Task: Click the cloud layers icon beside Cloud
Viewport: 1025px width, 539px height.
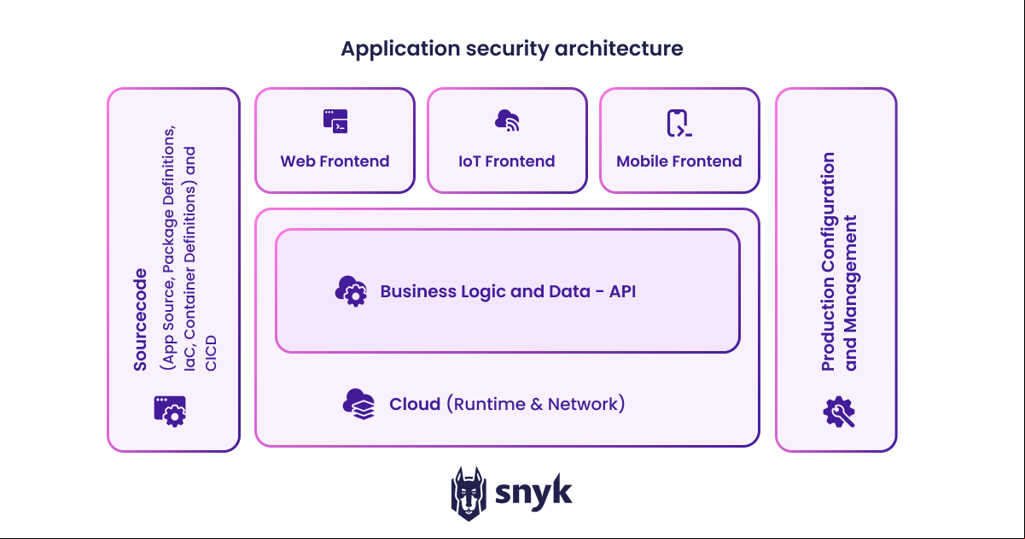Action: (x=359, y=404)
